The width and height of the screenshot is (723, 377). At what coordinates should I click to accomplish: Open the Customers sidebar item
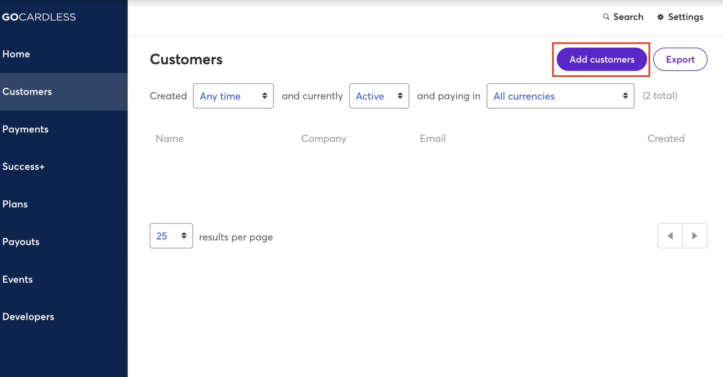[64, 92]
